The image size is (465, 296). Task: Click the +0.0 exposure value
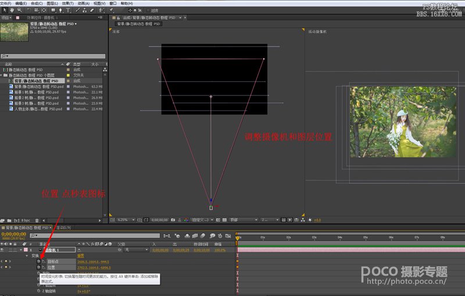coord(317,220)
